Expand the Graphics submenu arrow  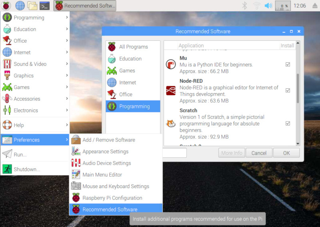67,75
